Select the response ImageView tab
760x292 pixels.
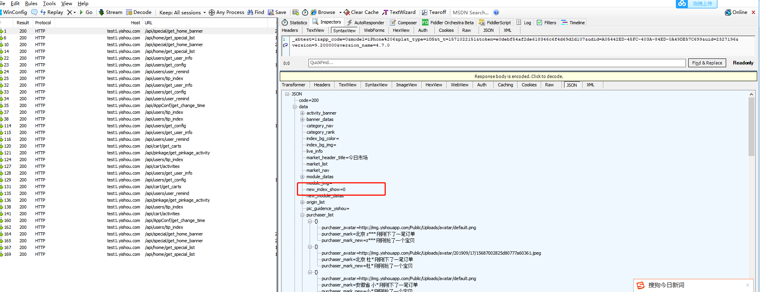[x=407, y=85]
